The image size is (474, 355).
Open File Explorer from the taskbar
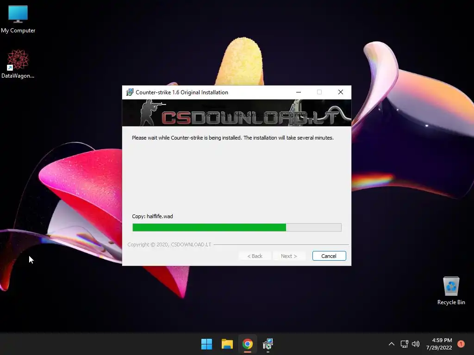(x=227, y=344)
